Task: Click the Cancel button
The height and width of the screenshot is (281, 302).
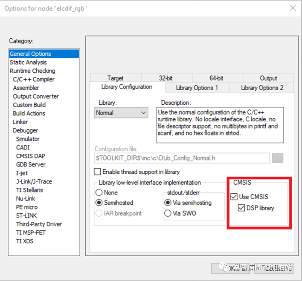Action: click(x=274, y=268)
